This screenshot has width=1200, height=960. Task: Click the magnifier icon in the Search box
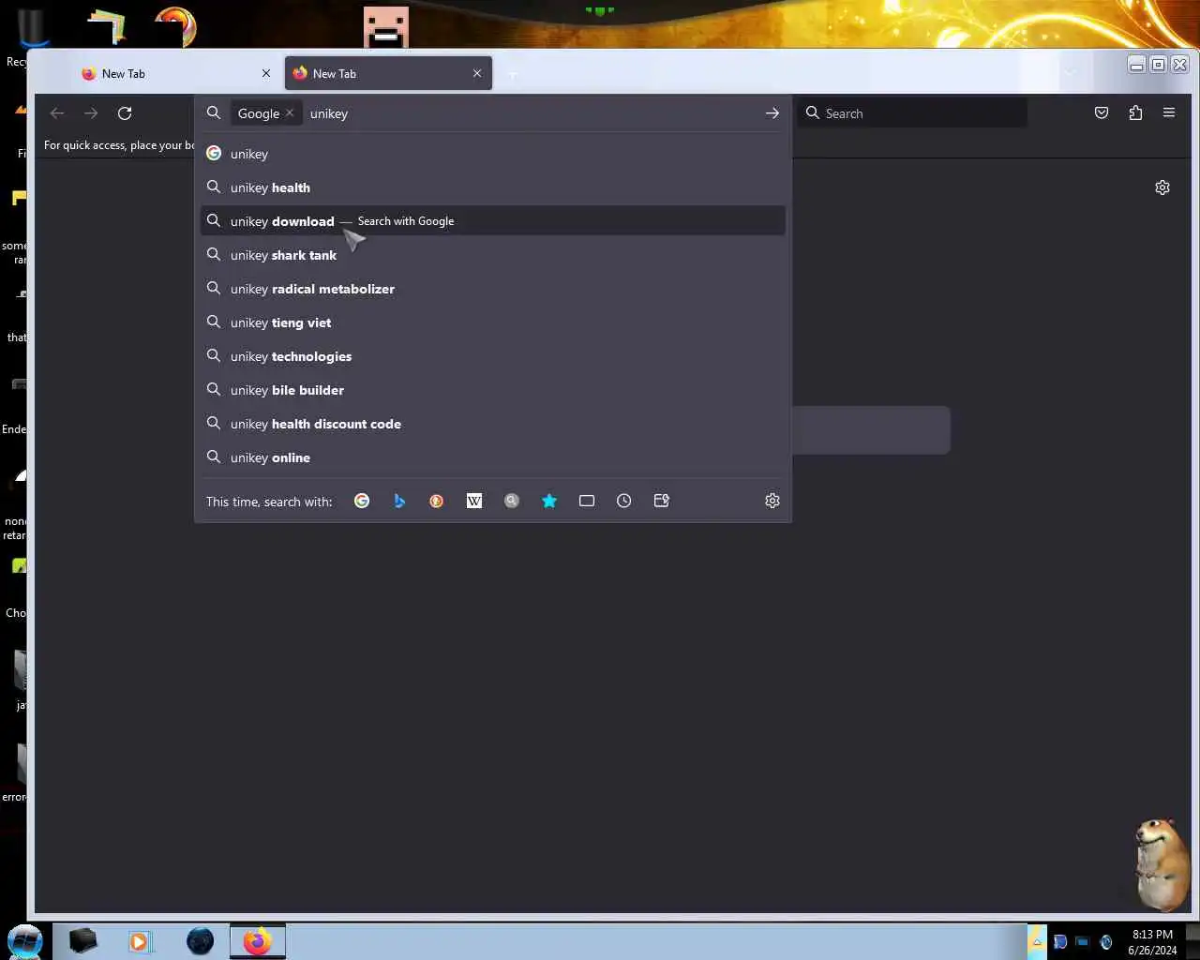pyautogui.click(x=813, y=113)
